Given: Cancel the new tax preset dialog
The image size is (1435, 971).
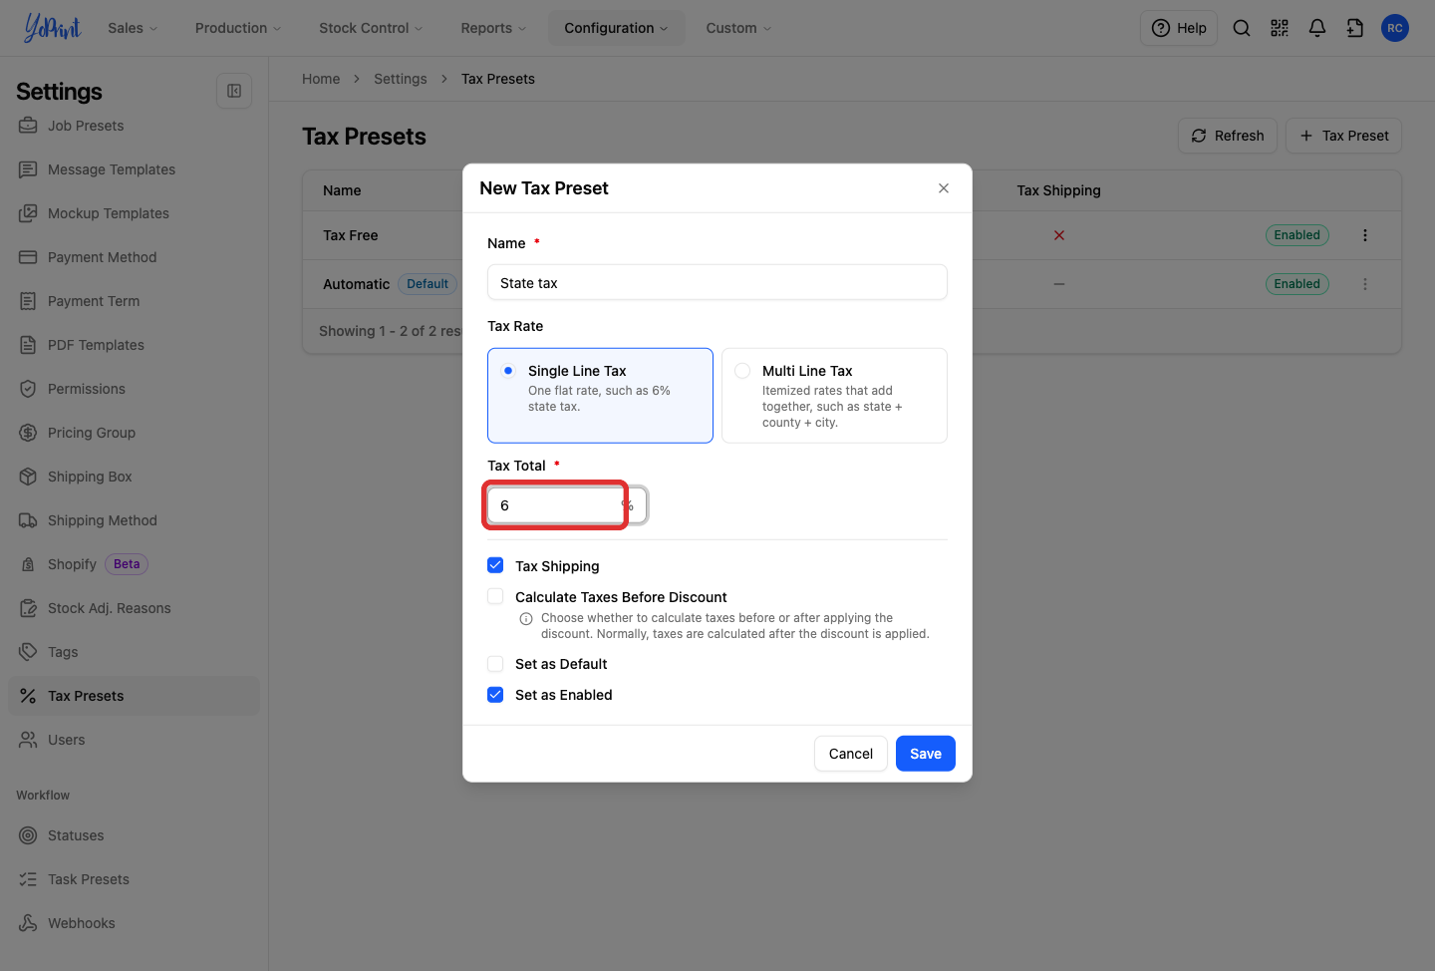Looking at the screenshot, I should pyautogui.click(x=851, y=754).
